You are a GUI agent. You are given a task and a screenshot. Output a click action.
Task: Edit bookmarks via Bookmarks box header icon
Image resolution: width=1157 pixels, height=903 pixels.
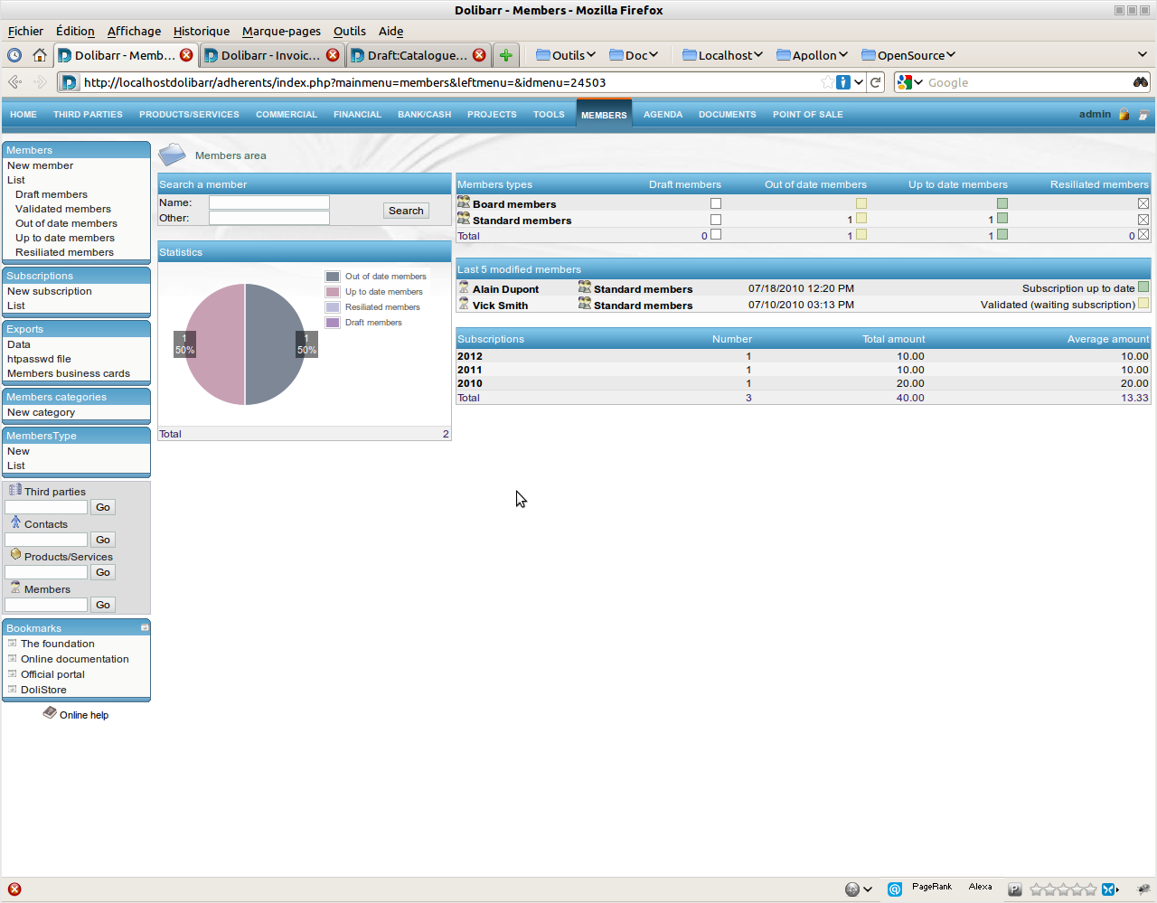click(x=145, y=627)
